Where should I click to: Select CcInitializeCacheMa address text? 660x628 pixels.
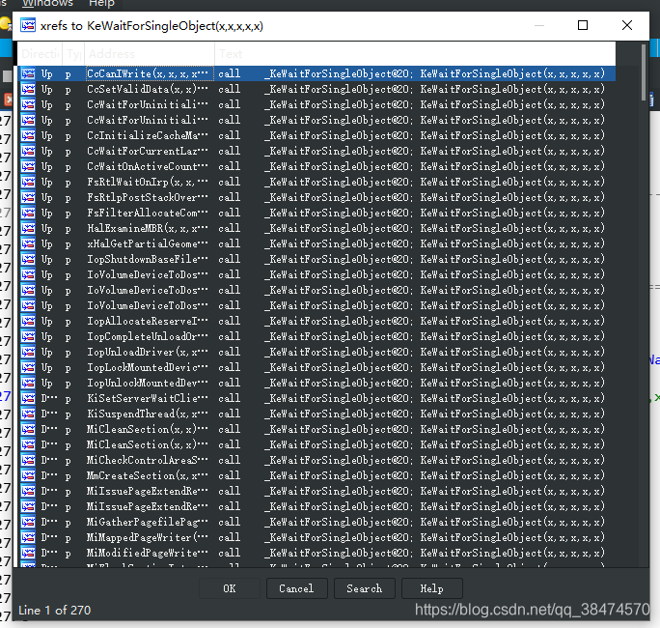(x=148, y=135)
